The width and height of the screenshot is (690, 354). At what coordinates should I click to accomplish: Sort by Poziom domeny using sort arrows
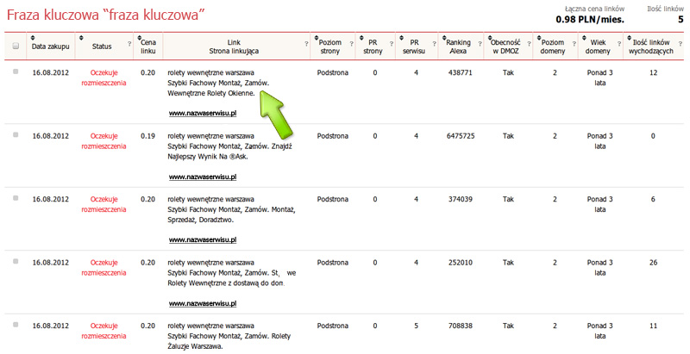click(x=538, y=40)
